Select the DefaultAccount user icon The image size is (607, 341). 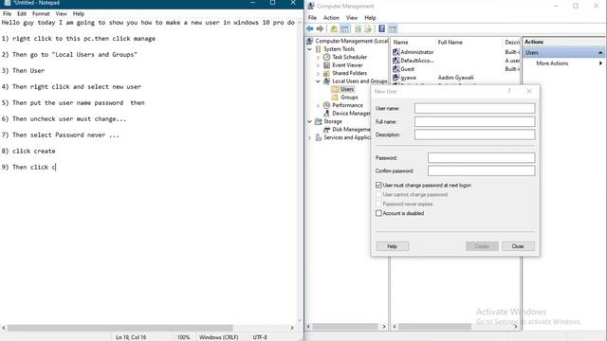click(x=396, y=61)
